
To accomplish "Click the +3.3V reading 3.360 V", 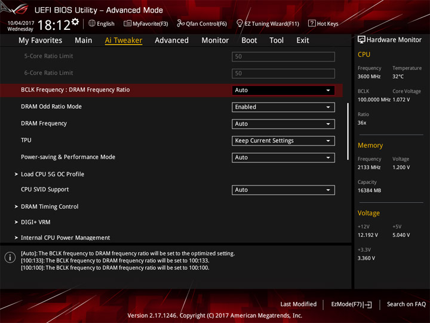I will tap(366, 258).
